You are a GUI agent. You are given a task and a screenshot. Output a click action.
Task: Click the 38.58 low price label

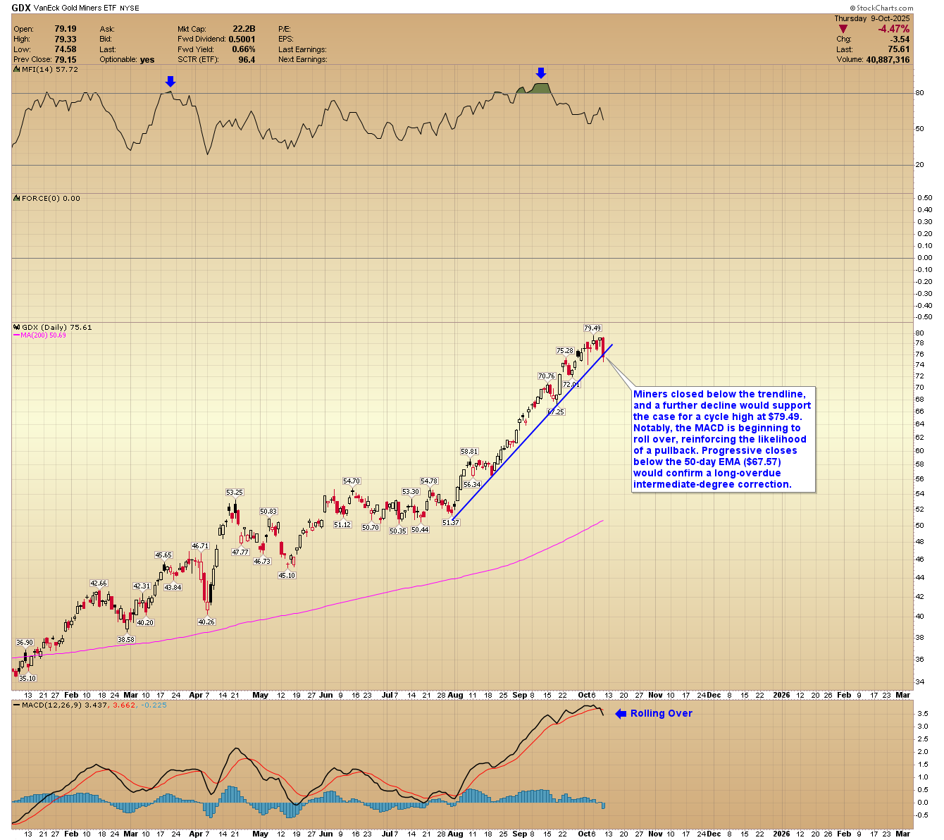click(126, 640)
